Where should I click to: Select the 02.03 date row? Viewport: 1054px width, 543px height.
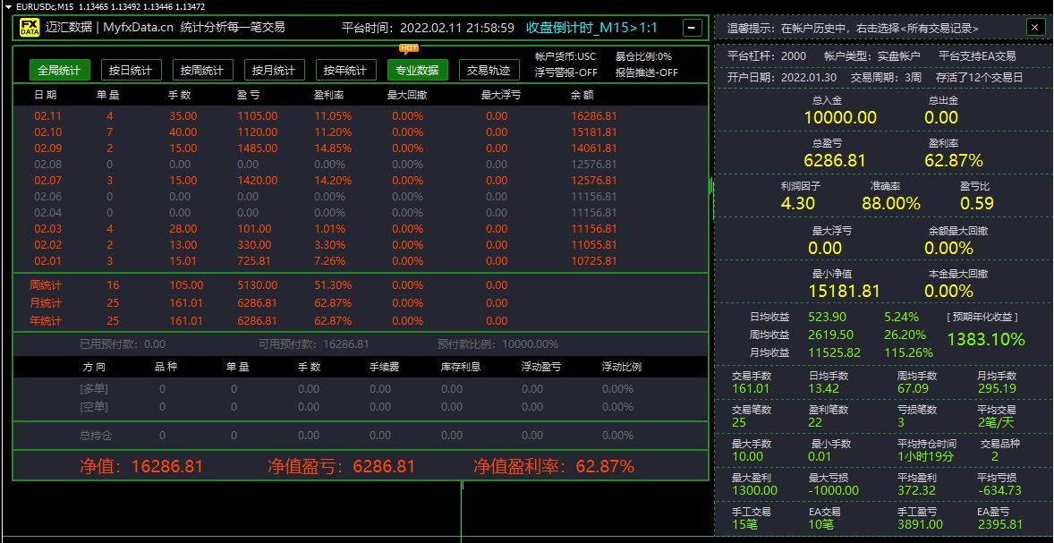(x=361, y=228)
